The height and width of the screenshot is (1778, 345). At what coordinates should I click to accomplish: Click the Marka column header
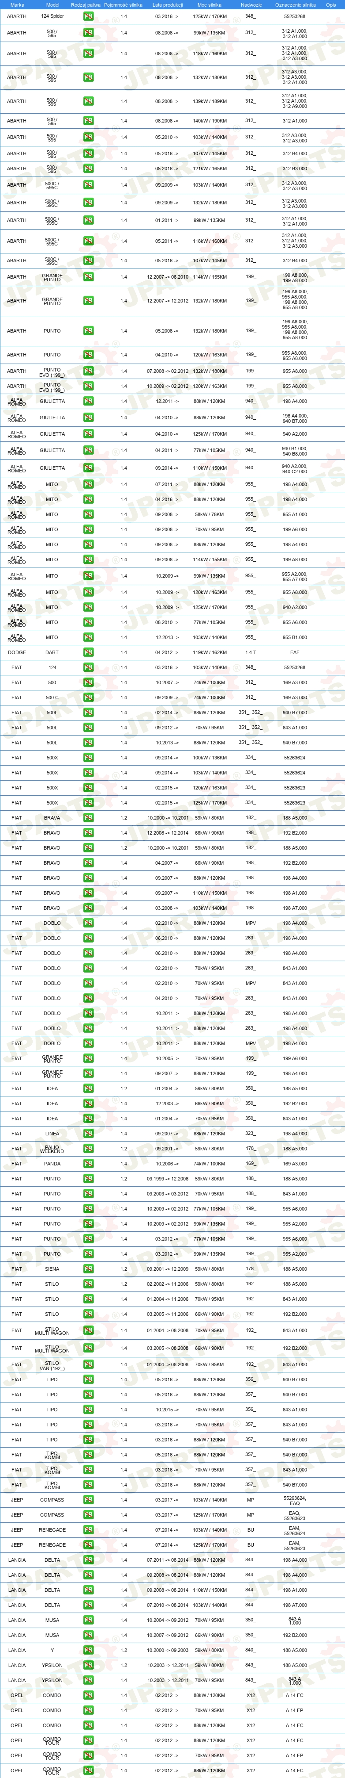point(17,4)
